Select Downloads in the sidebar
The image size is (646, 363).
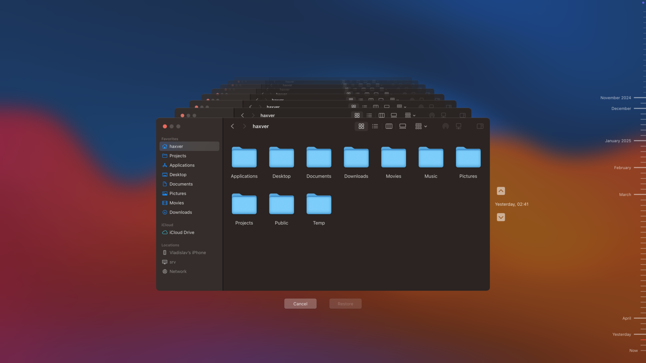181,212
